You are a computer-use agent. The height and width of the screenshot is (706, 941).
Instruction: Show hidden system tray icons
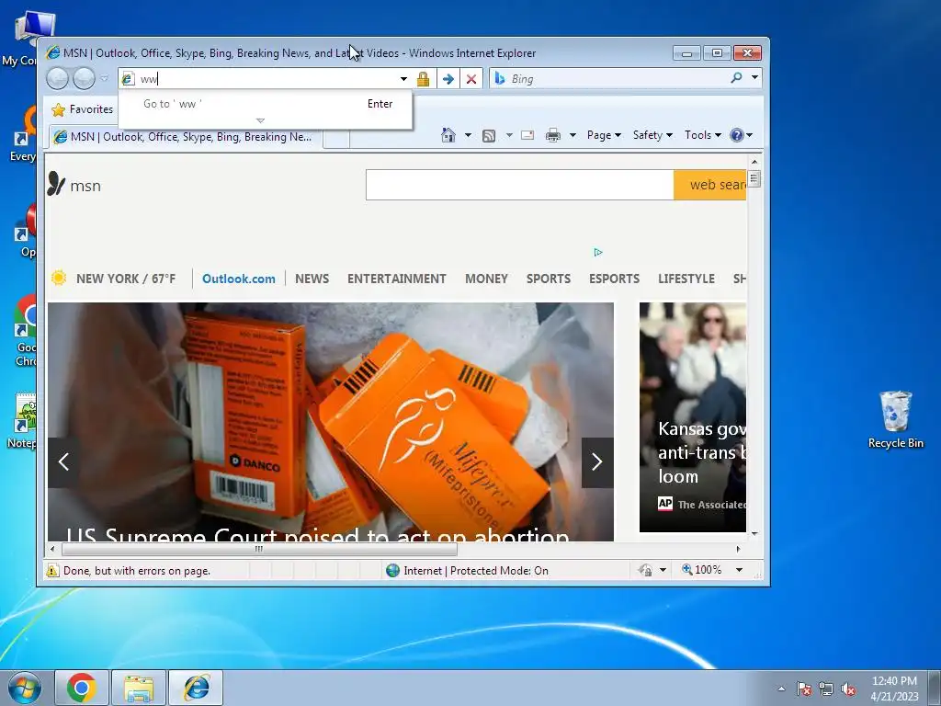click(x=781, y=689)
